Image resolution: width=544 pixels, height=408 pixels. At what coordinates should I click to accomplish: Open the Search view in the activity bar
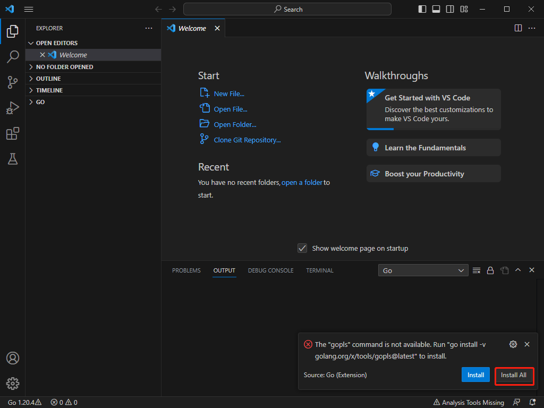click(x=13, y=56)
